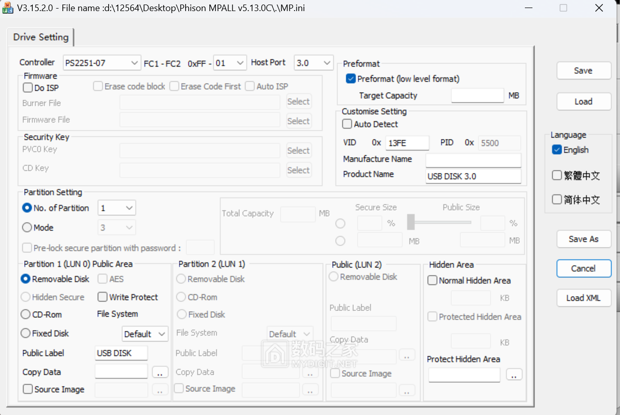Select Partition 1 Fixed Disk option
Screen dimensions: 620x415
[25, 333]
